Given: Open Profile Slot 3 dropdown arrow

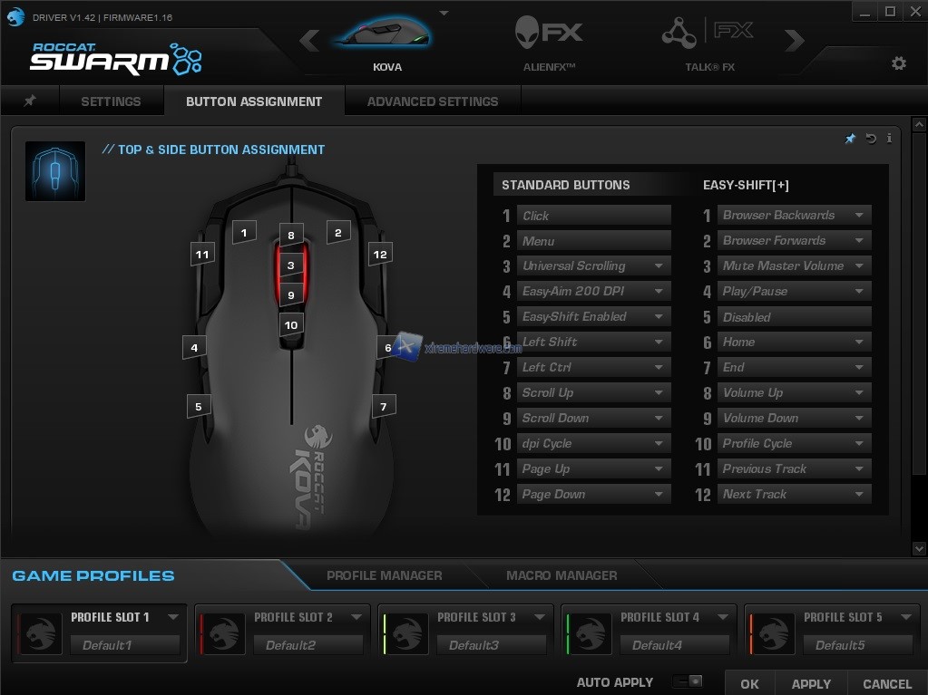Looking at the screenshot, I should pyautogui.click(x=539, y=617).
